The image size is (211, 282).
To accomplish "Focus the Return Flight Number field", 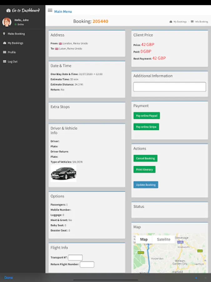I will point(87,264).
